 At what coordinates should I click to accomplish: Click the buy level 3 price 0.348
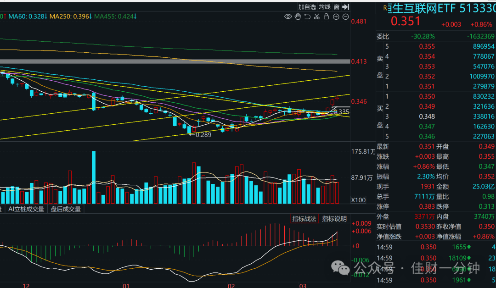[x=427, y=116]
